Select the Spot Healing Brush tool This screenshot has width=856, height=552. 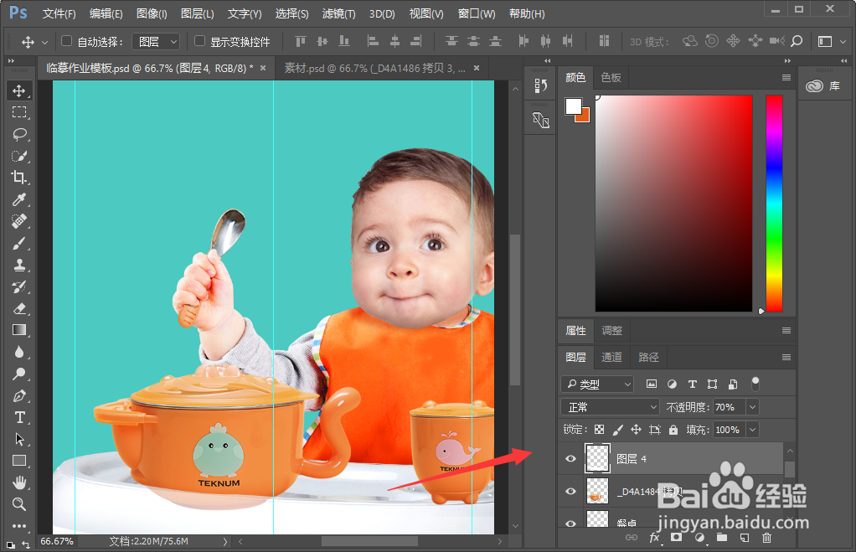(x=19, y=221)
